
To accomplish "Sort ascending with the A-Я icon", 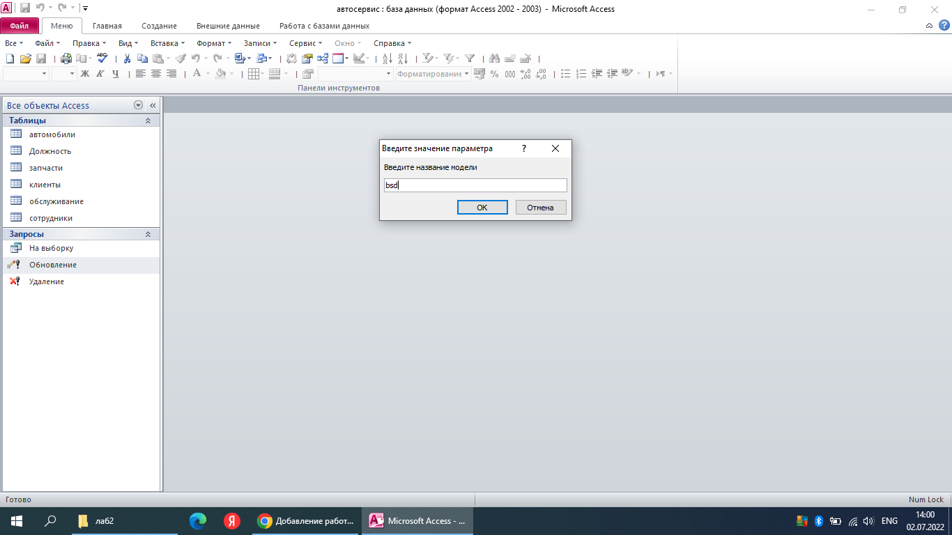I will coord(388,59).
